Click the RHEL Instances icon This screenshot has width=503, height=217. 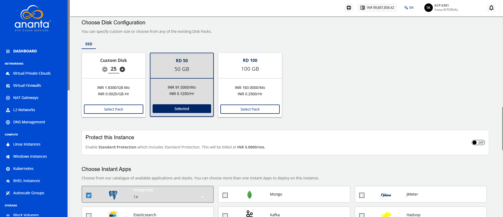click(8, 181)
